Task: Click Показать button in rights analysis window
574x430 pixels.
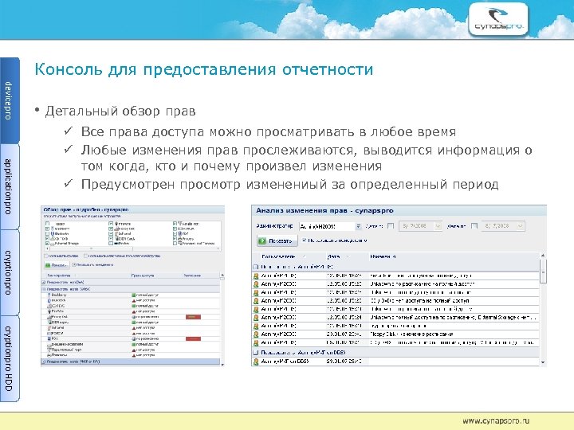Action: 277,241
